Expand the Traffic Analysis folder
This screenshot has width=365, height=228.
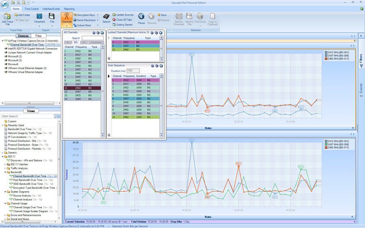point(5,169)
